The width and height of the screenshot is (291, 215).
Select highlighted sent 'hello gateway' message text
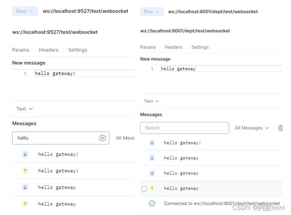(x=181, y=188)
